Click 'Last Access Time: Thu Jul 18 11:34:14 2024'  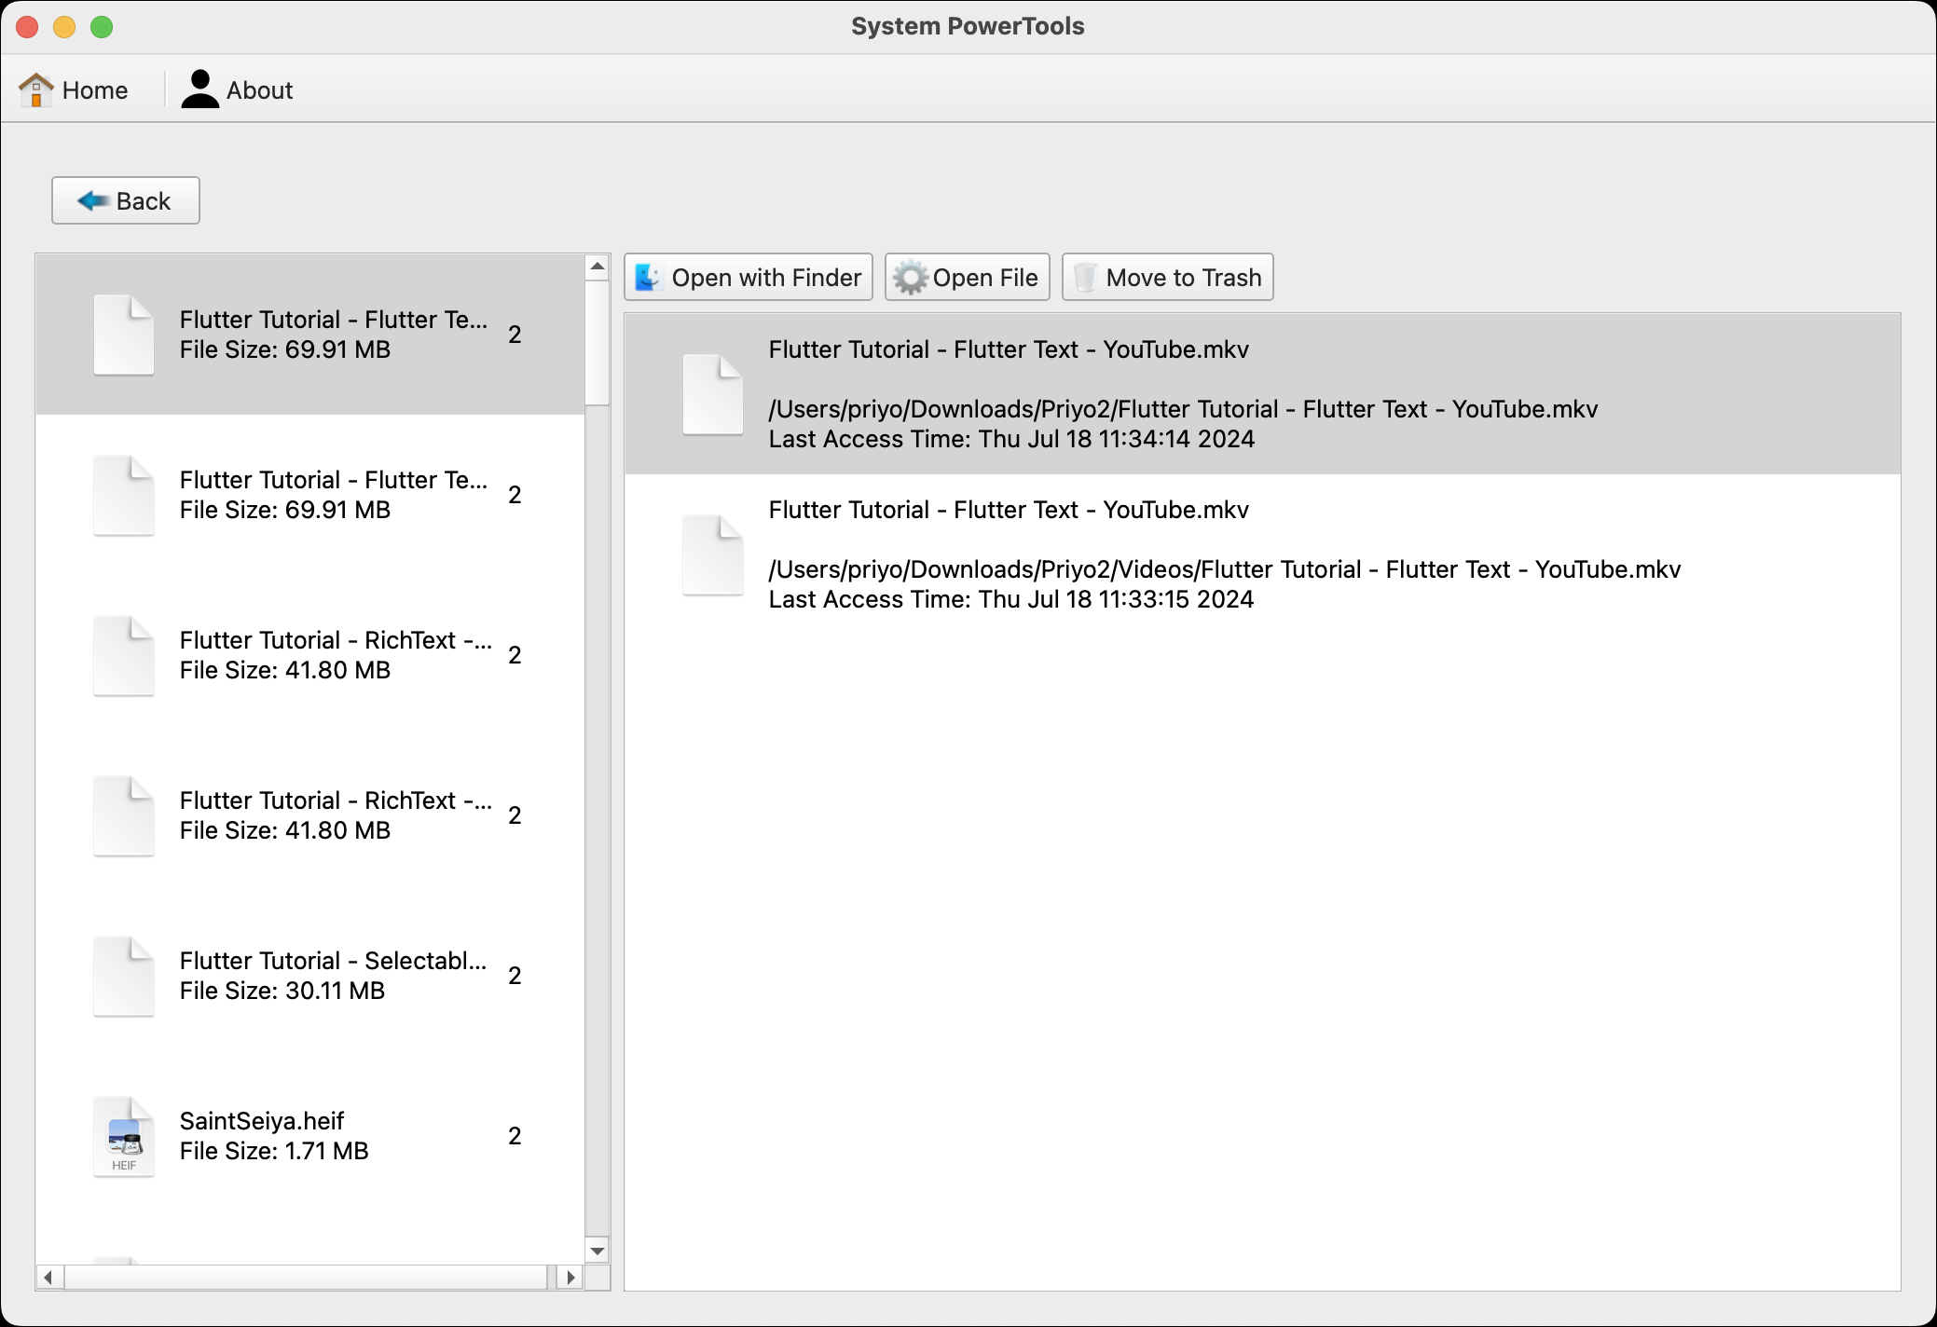pyautogui.click(x=1011, y=439)
